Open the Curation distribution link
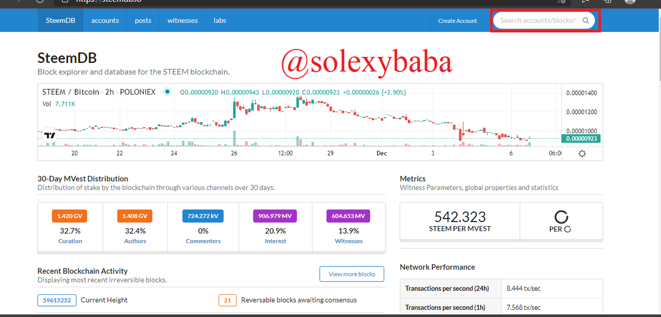The height and width of the screenshot is (317, 661). point(70,241)
